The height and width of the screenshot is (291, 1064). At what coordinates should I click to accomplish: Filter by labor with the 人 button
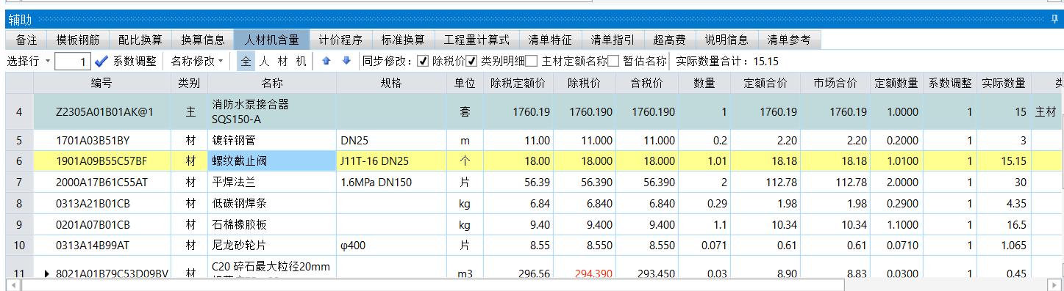tap(264, 61)
